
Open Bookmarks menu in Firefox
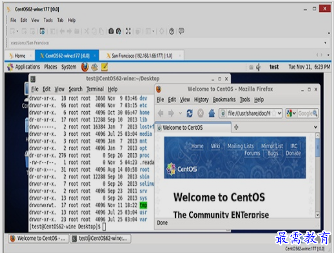click(x=224, y=100)
